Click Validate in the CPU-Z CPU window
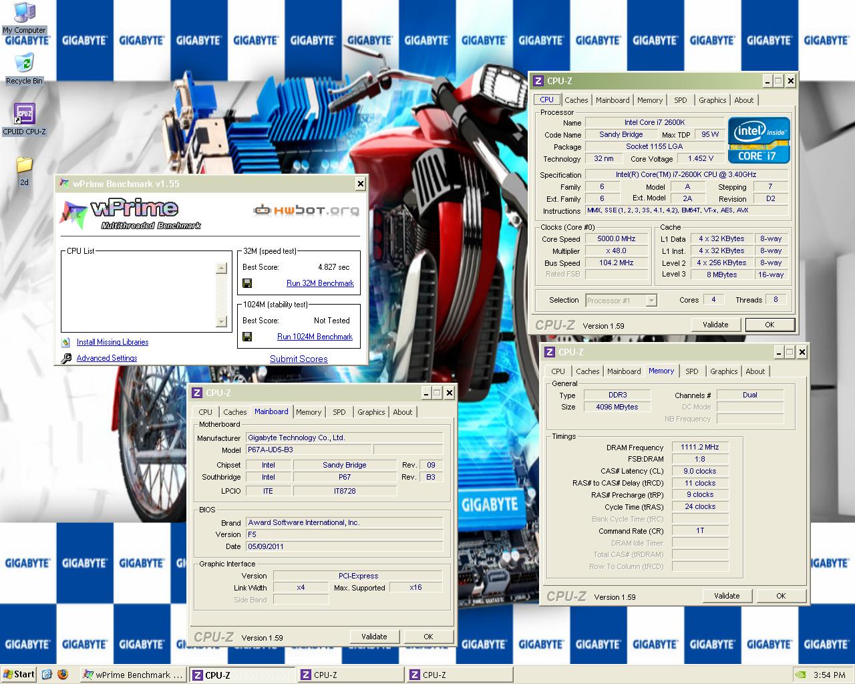 pyautogui.click(x=715, y=325)
